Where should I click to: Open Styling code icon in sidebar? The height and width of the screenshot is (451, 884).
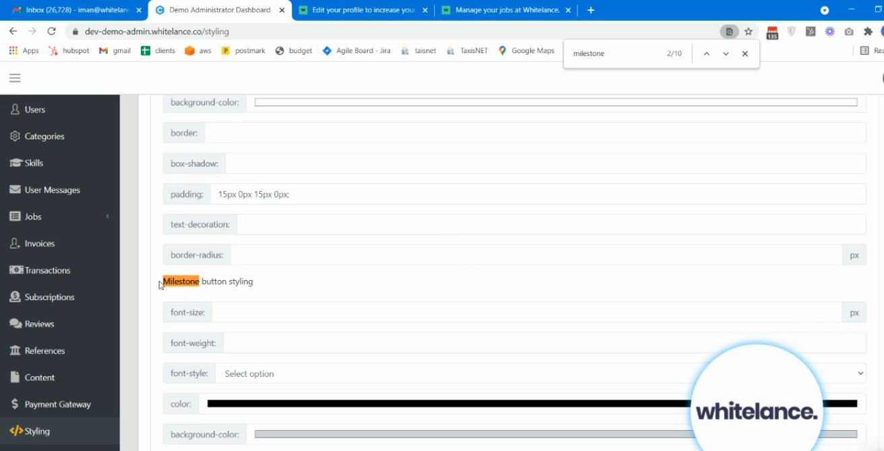15,431
